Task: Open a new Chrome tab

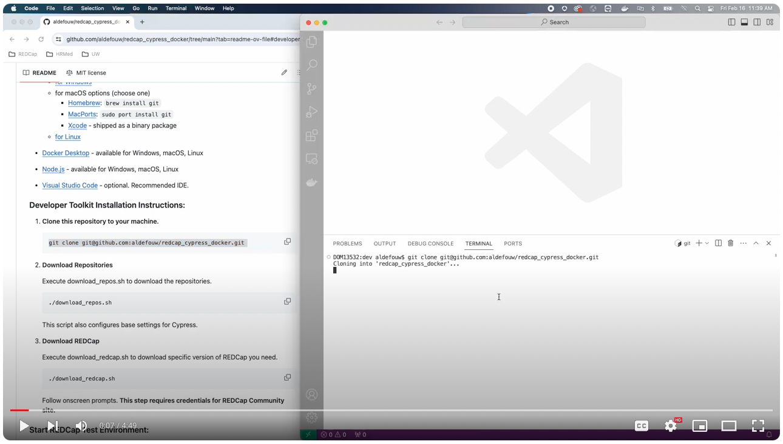Action: [142, 22]
